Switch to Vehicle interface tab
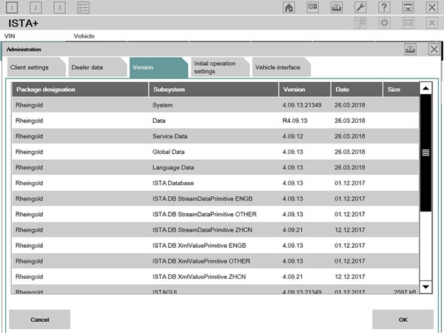 [x=277, y=67]
